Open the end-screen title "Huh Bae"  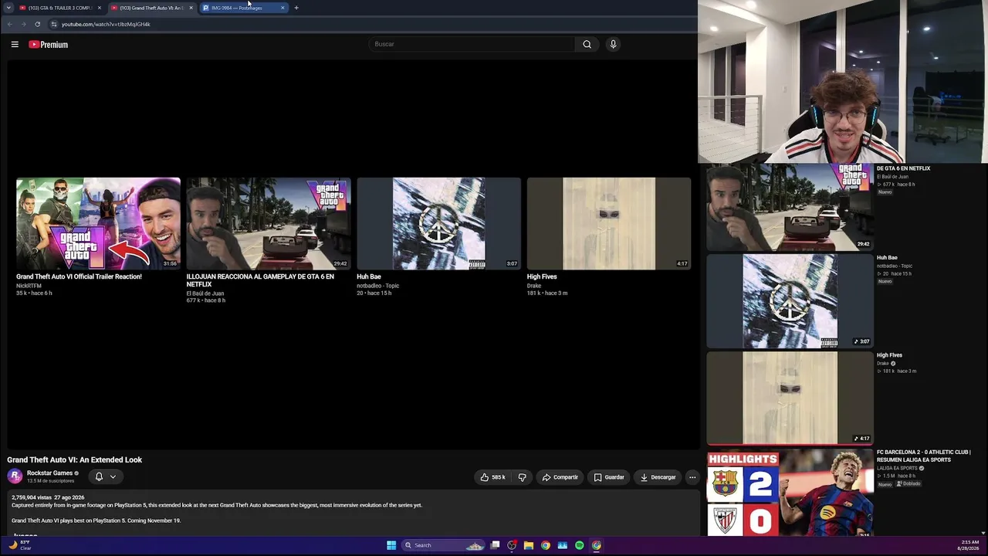click(x=369, y=276)
